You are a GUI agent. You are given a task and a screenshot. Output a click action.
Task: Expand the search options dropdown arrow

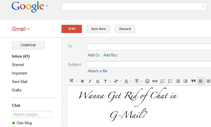pyautogui.click(x=203, y=6)
